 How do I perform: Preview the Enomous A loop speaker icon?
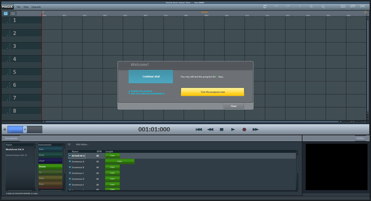pyautogui.click(x=70, y=162)
